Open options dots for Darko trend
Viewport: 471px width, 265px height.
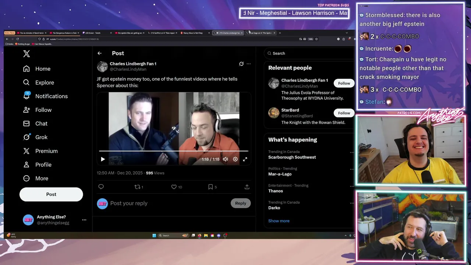[x=352, y=203]
